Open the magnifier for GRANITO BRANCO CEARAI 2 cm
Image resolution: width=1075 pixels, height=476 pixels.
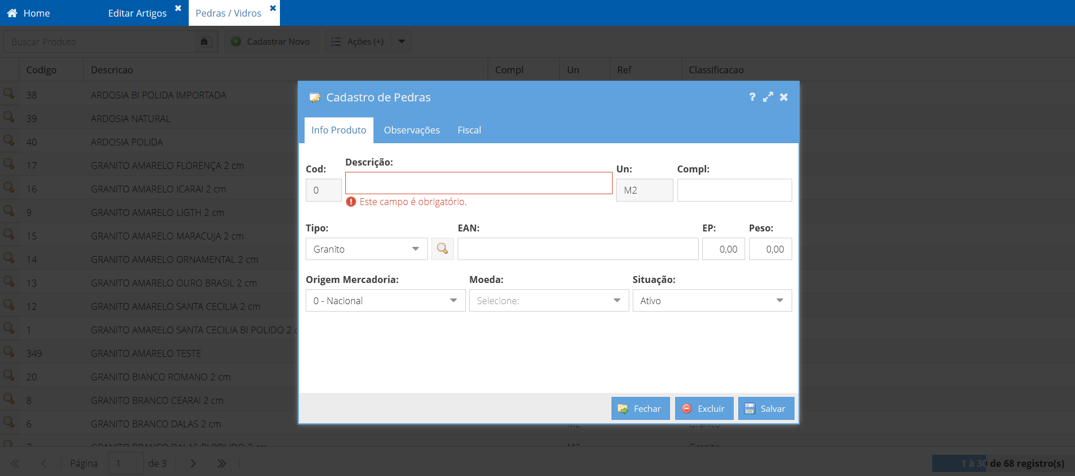click(9, 398)
